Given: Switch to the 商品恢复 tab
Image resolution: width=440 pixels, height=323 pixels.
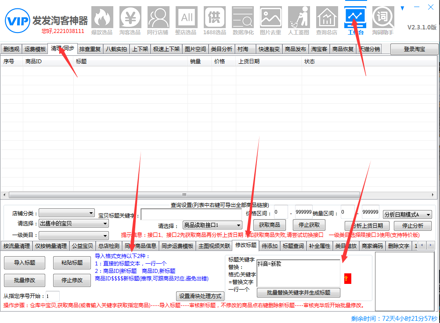Looking at the screenshot, I should (x=343, y=49).
